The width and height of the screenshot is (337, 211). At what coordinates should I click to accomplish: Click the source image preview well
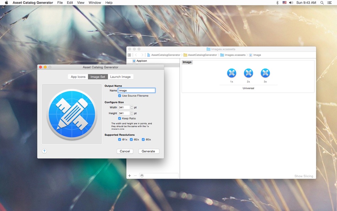click(x=72, y=114)
